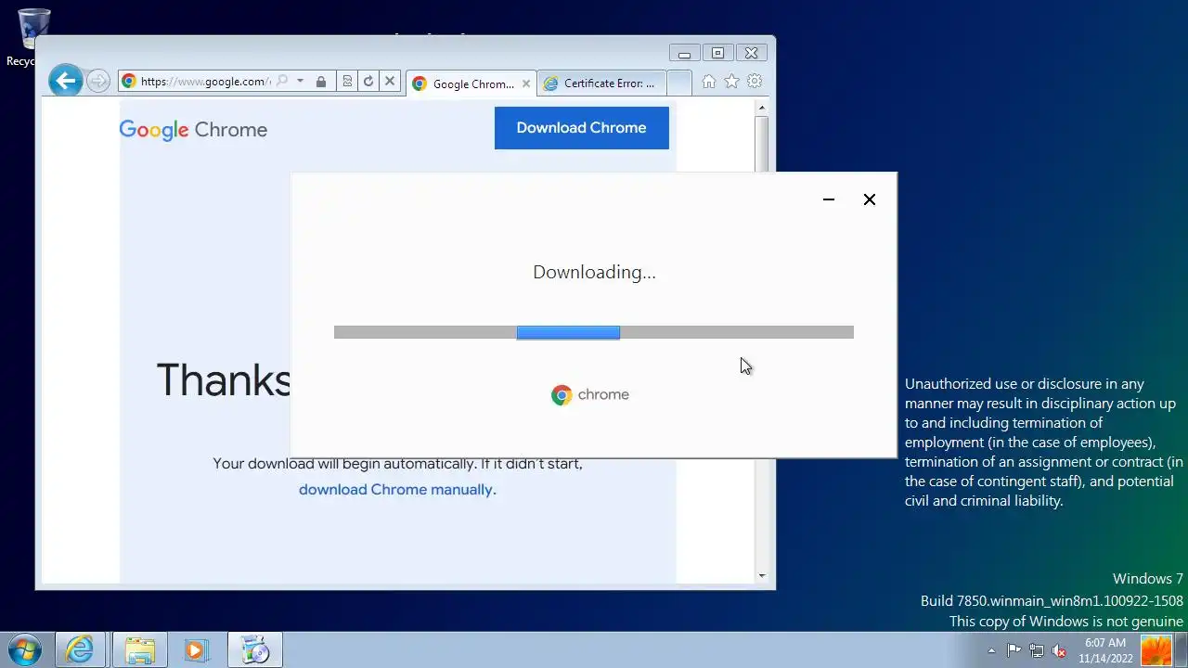The image size is (1188, 668).
Task: Click the Chrome installer taskbar icon
Action: tap(254, 649)
